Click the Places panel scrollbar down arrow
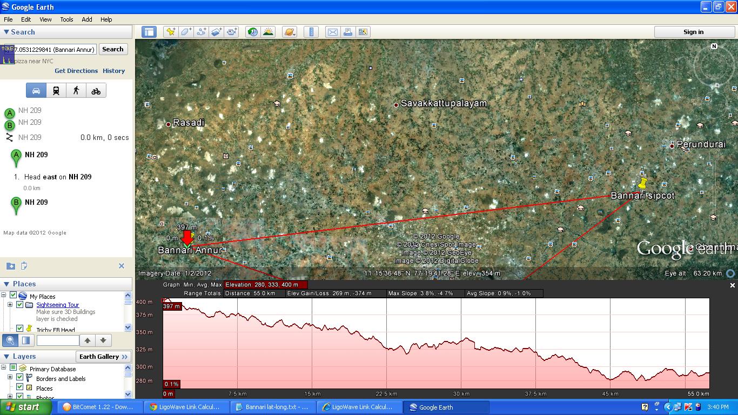Viewport: 738px width, 415px height. point(128,327)
